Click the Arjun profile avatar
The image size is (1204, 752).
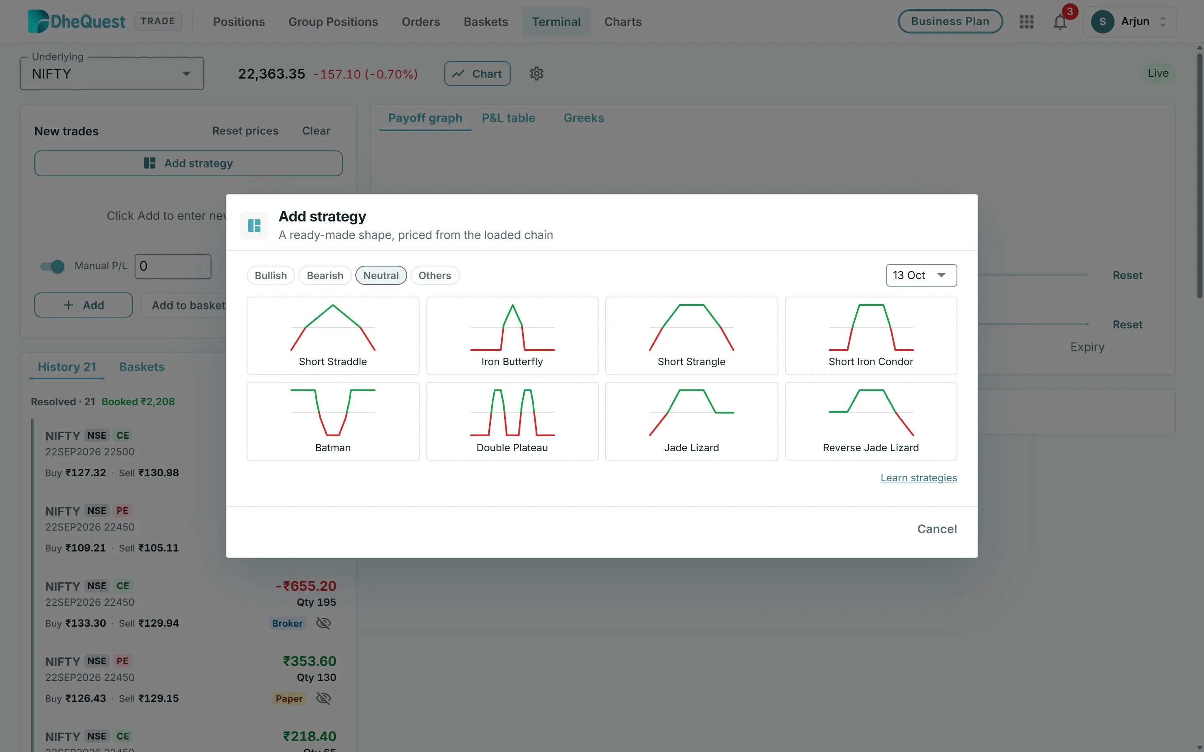click(1102, 21)
